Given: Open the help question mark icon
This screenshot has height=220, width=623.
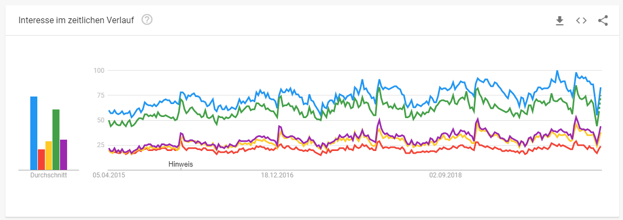Looking at the screenshot, I should pos(147,19).
